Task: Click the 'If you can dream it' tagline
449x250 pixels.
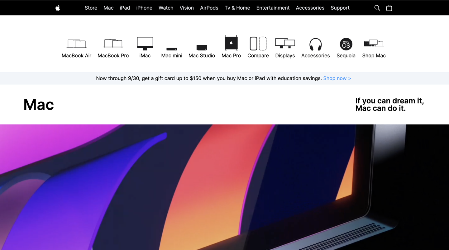Action: (389, 104)
